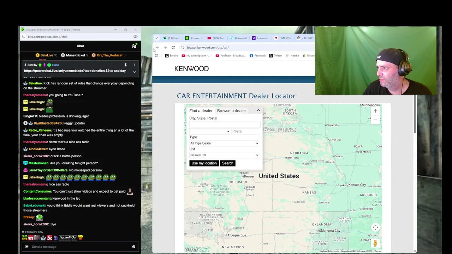Open the chat users list icon
This screenshot has height=254, width=452.
(x=134, y=46)
